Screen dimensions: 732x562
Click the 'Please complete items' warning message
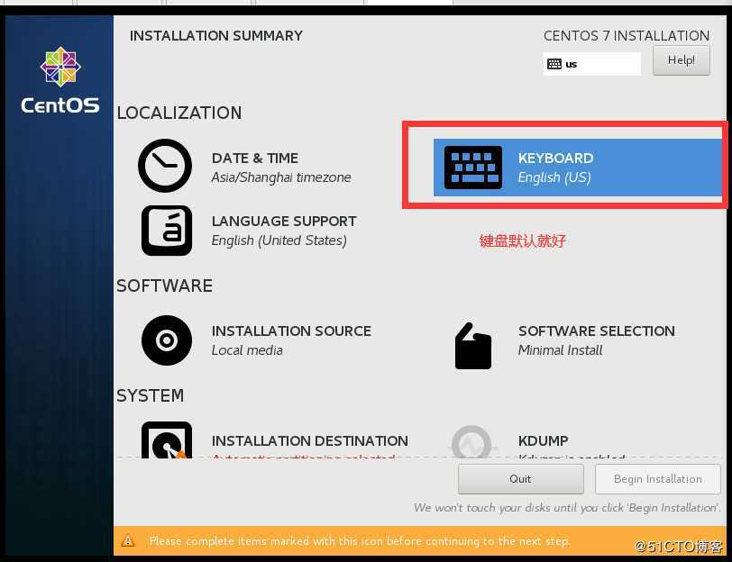360,541
